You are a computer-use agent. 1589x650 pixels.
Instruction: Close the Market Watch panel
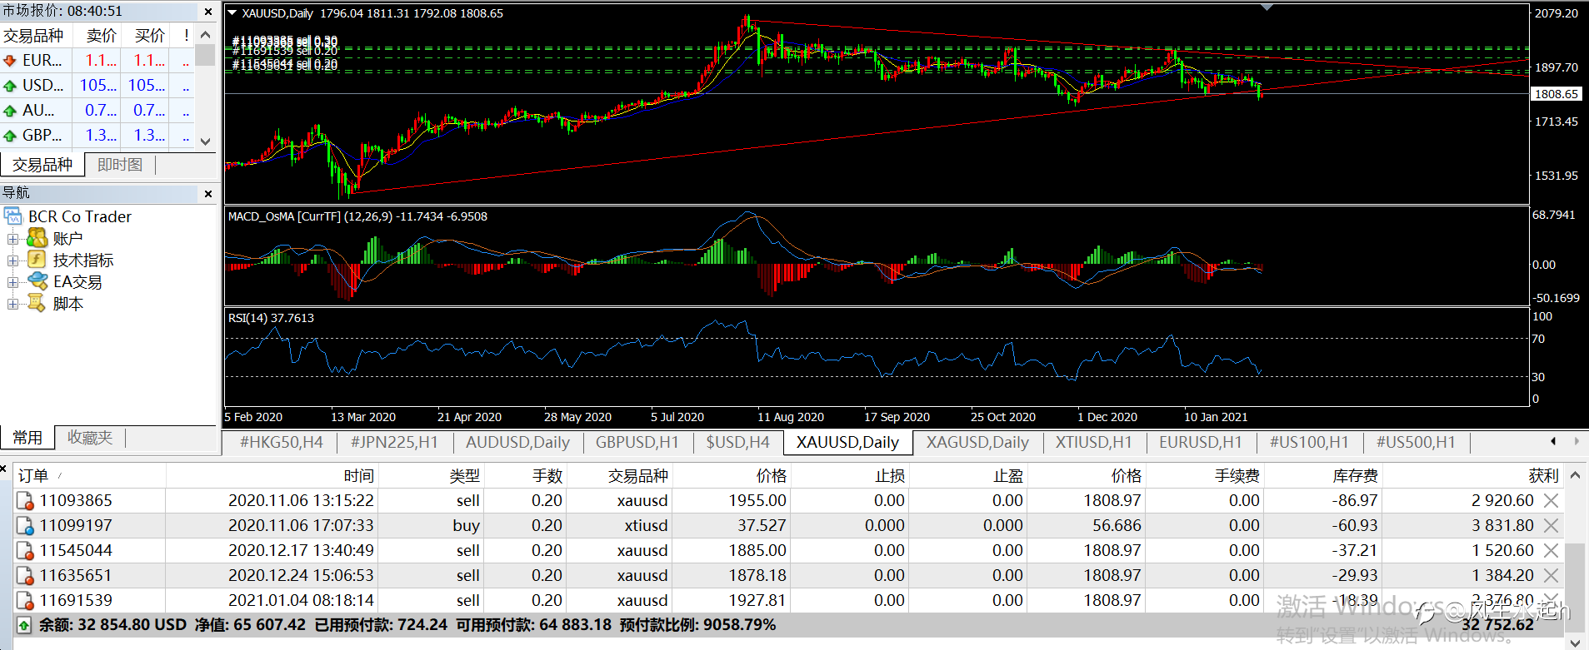[208, 12]
